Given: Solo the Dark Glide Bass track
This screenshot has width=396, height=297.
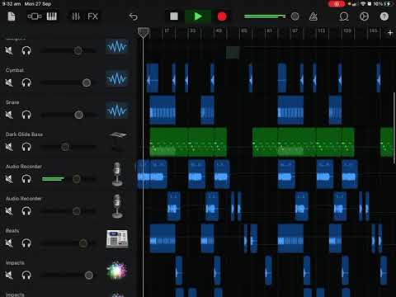Looking at the screenshot, I should point(26,147).
